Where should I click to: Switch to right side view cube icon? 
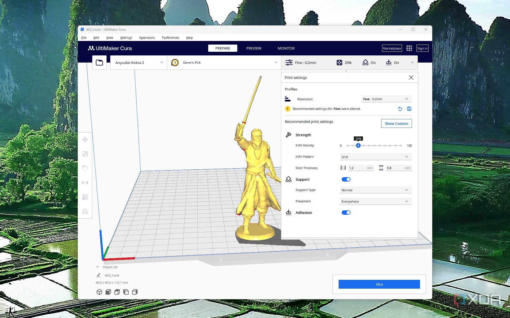click(135, 292)
